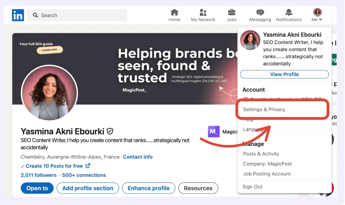345x205 pixels.
Task: Click the LinkedIn logo icon
Action: click(x=18, y=15)
